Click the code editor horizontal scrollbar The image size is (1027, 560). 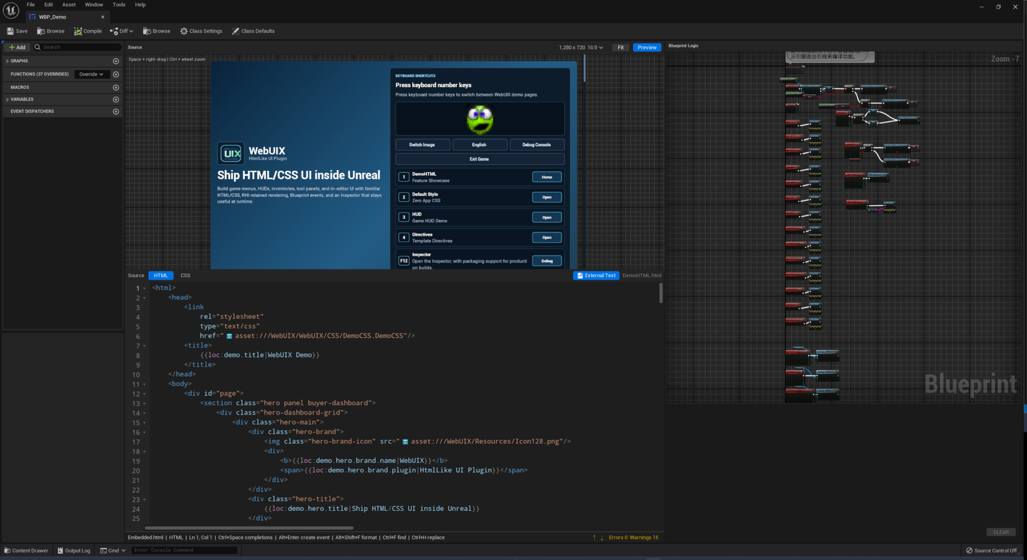249,528
